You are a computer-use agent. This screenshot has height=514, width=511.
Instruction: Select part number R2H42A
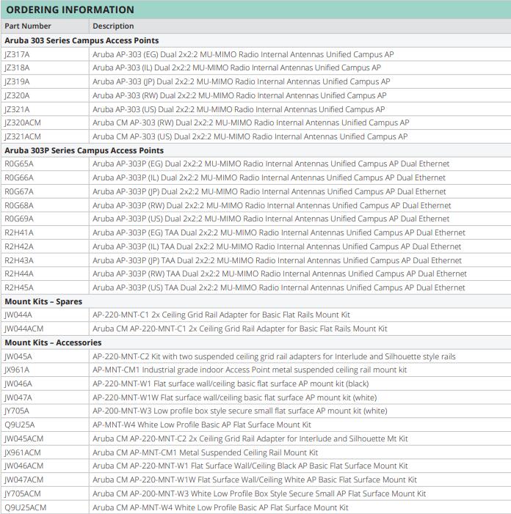tap(19, 246)
